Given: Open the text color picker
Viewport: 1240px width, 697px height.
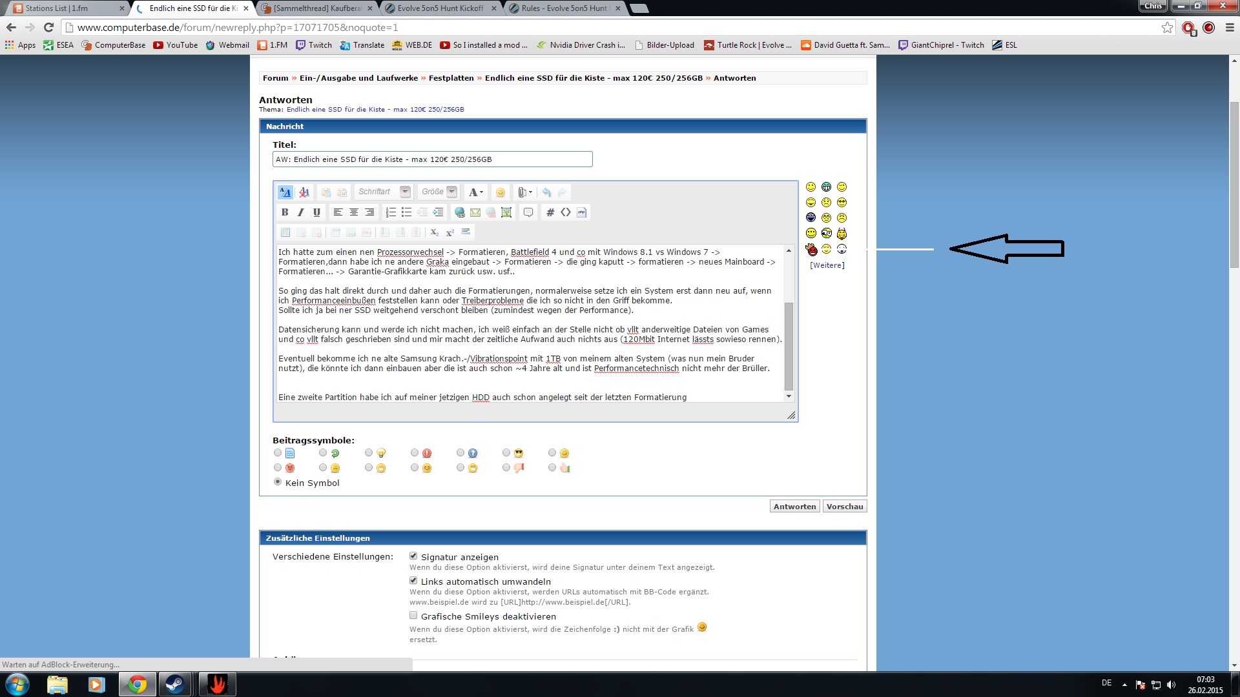Looking at the screenshot, I should 476,192.
